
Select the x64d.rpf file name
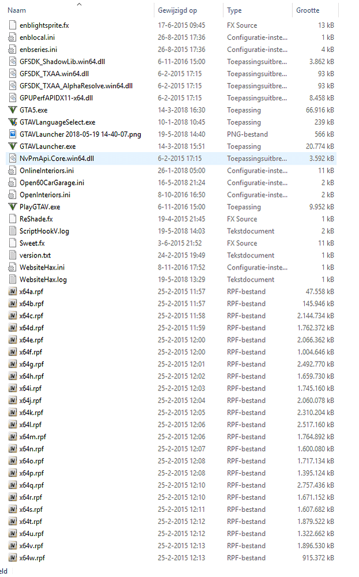coord(32,328)
